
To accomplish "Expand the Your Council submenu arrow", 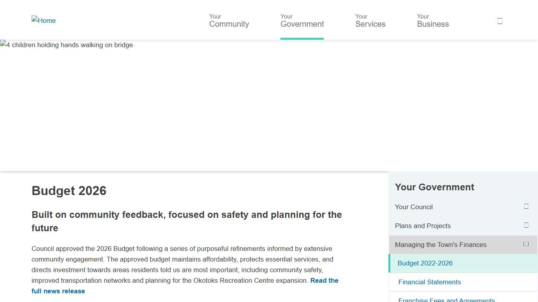I will coord(526,206).
